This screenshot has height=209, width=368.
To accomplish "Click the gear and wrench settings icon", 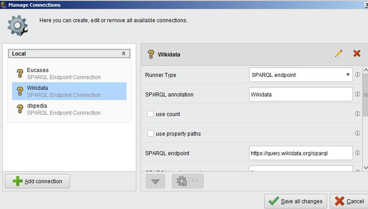I will [x=18, y=25].
